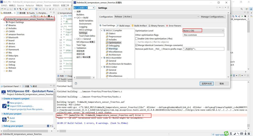Viewport: 253px width, 136px height.
Task: Select Tool Chain Editor in dialog tree
Action: coord(87,36)
